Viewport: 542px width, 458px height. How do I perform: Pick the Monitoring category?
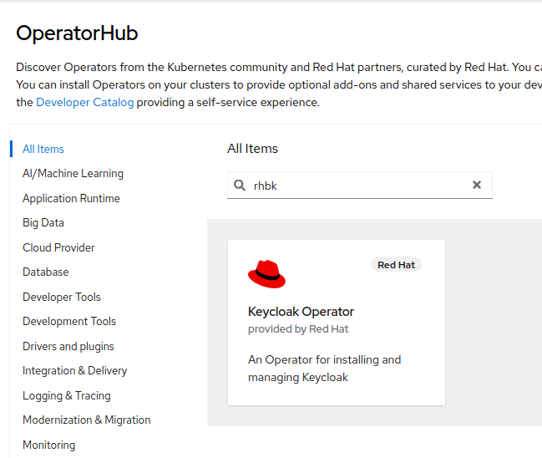[48, 445]
